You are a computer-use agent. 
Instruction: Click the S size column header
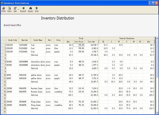[127, 42]
